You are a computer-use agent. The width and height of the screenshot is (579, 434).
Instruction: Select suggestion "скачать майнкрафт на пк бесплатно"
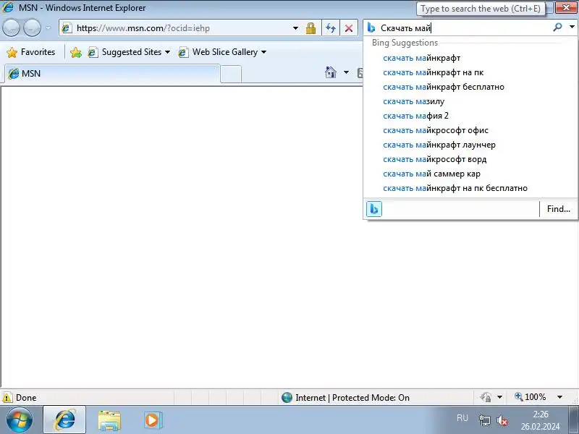(x=470, y=188)
